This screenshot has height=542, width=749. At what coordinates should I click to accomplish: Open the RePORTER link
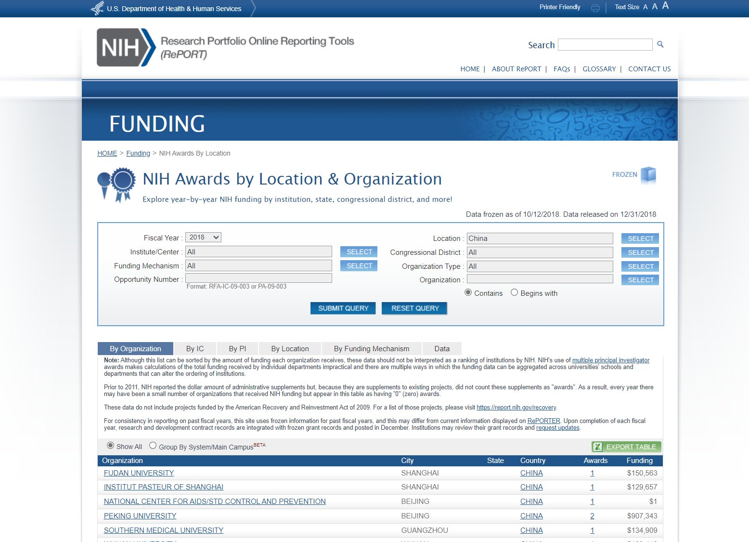click(543, 421)
